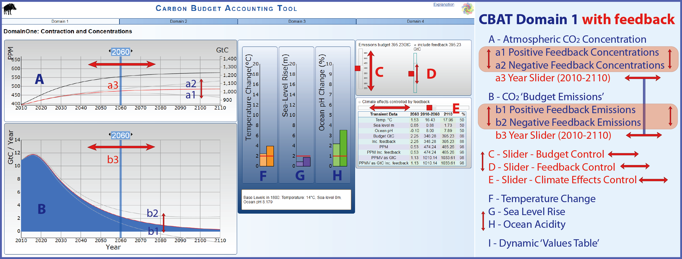Toggle the include feedback checkbox
Screen dimensions: 682x259
pyautogui.click(x=415, y=45)
